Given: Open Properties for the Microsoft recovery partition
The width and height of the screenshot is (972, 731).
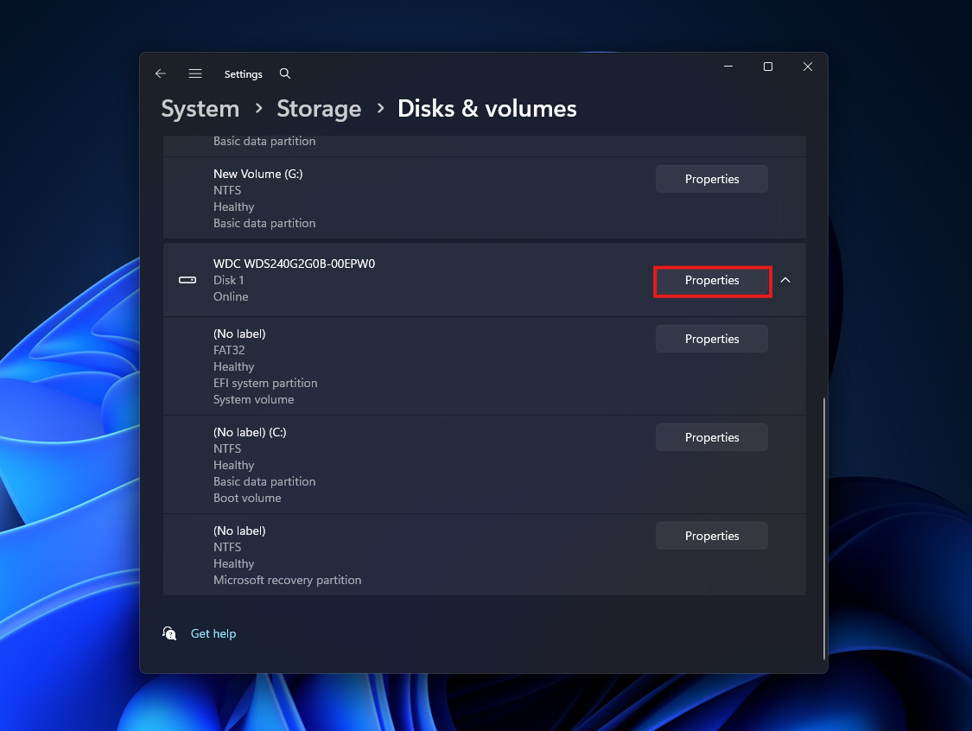Looking at the screenshot, I should coord(711,535).
